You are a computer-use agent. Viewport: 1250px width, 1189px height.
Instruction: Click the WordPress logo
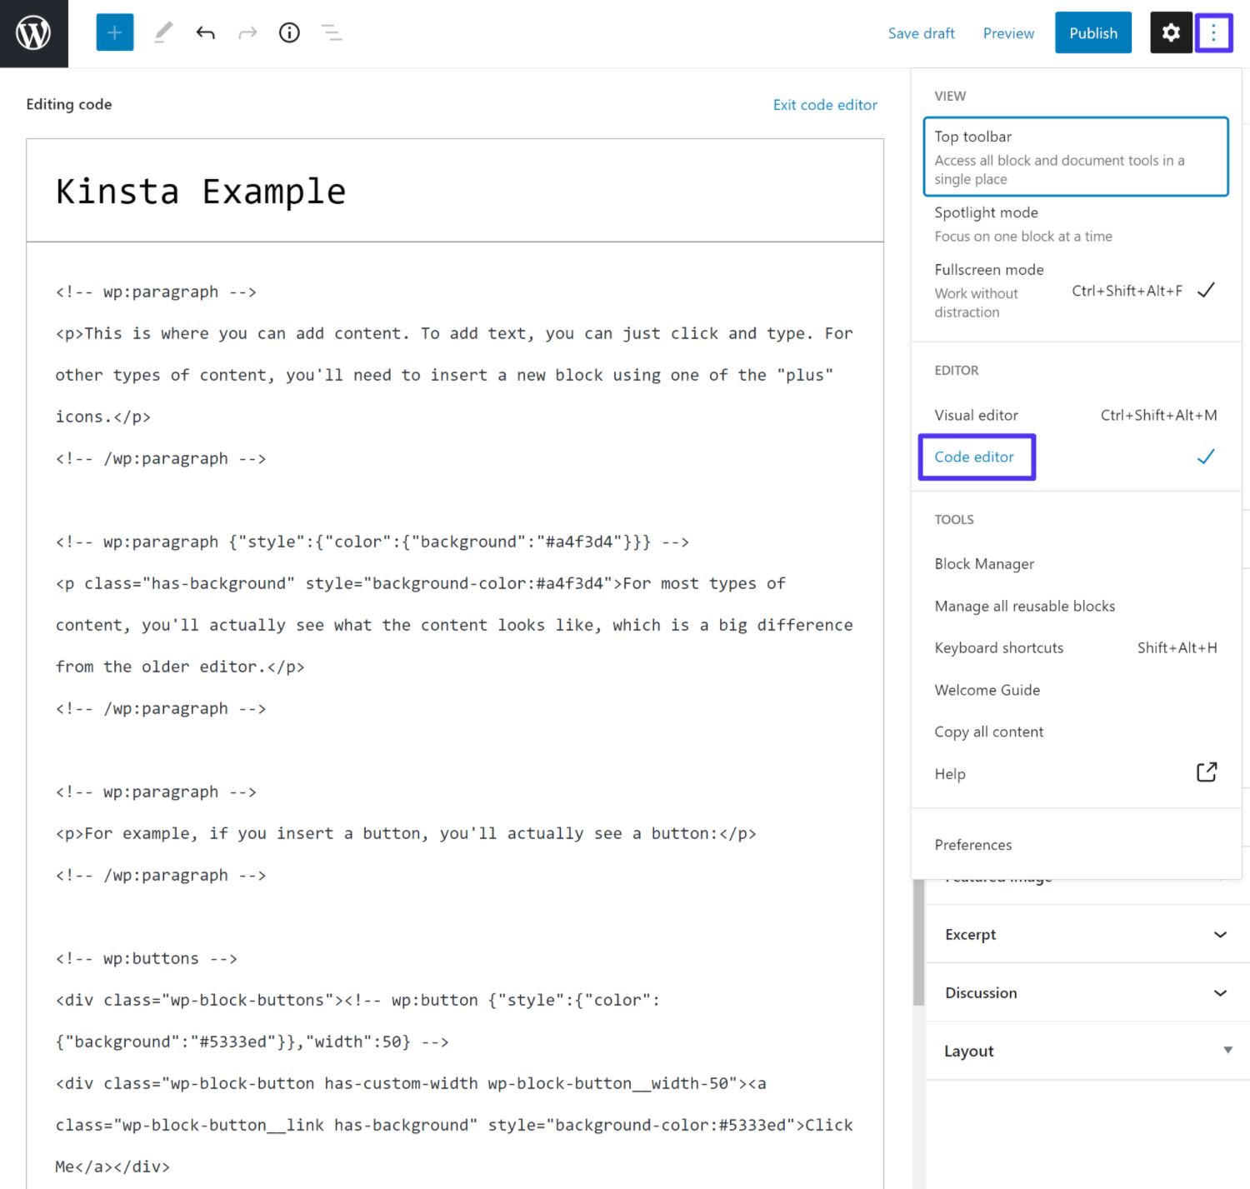[33, 33]
